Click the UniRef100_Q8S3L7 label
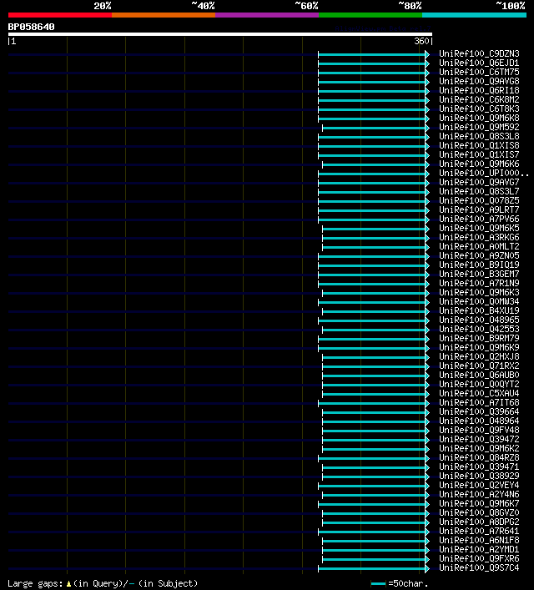Image resolution: width=534 pixels, height=590 pixels. [479, 192]
